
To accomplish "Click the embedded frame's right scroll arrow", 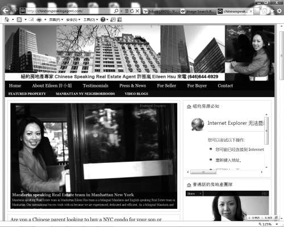I will coord(262,172).
